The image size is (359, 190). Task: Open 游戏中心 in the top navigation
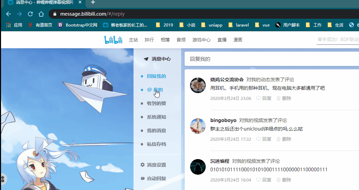tap(202, 40)
